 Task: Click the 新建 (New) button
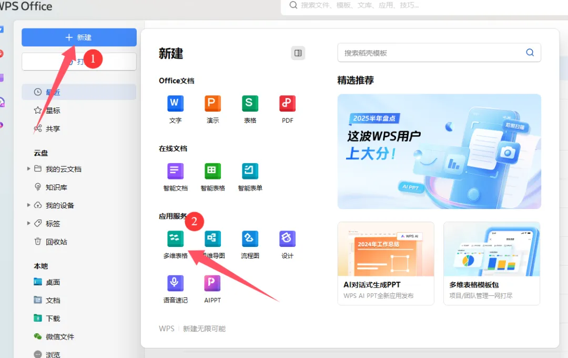(79, 37)
